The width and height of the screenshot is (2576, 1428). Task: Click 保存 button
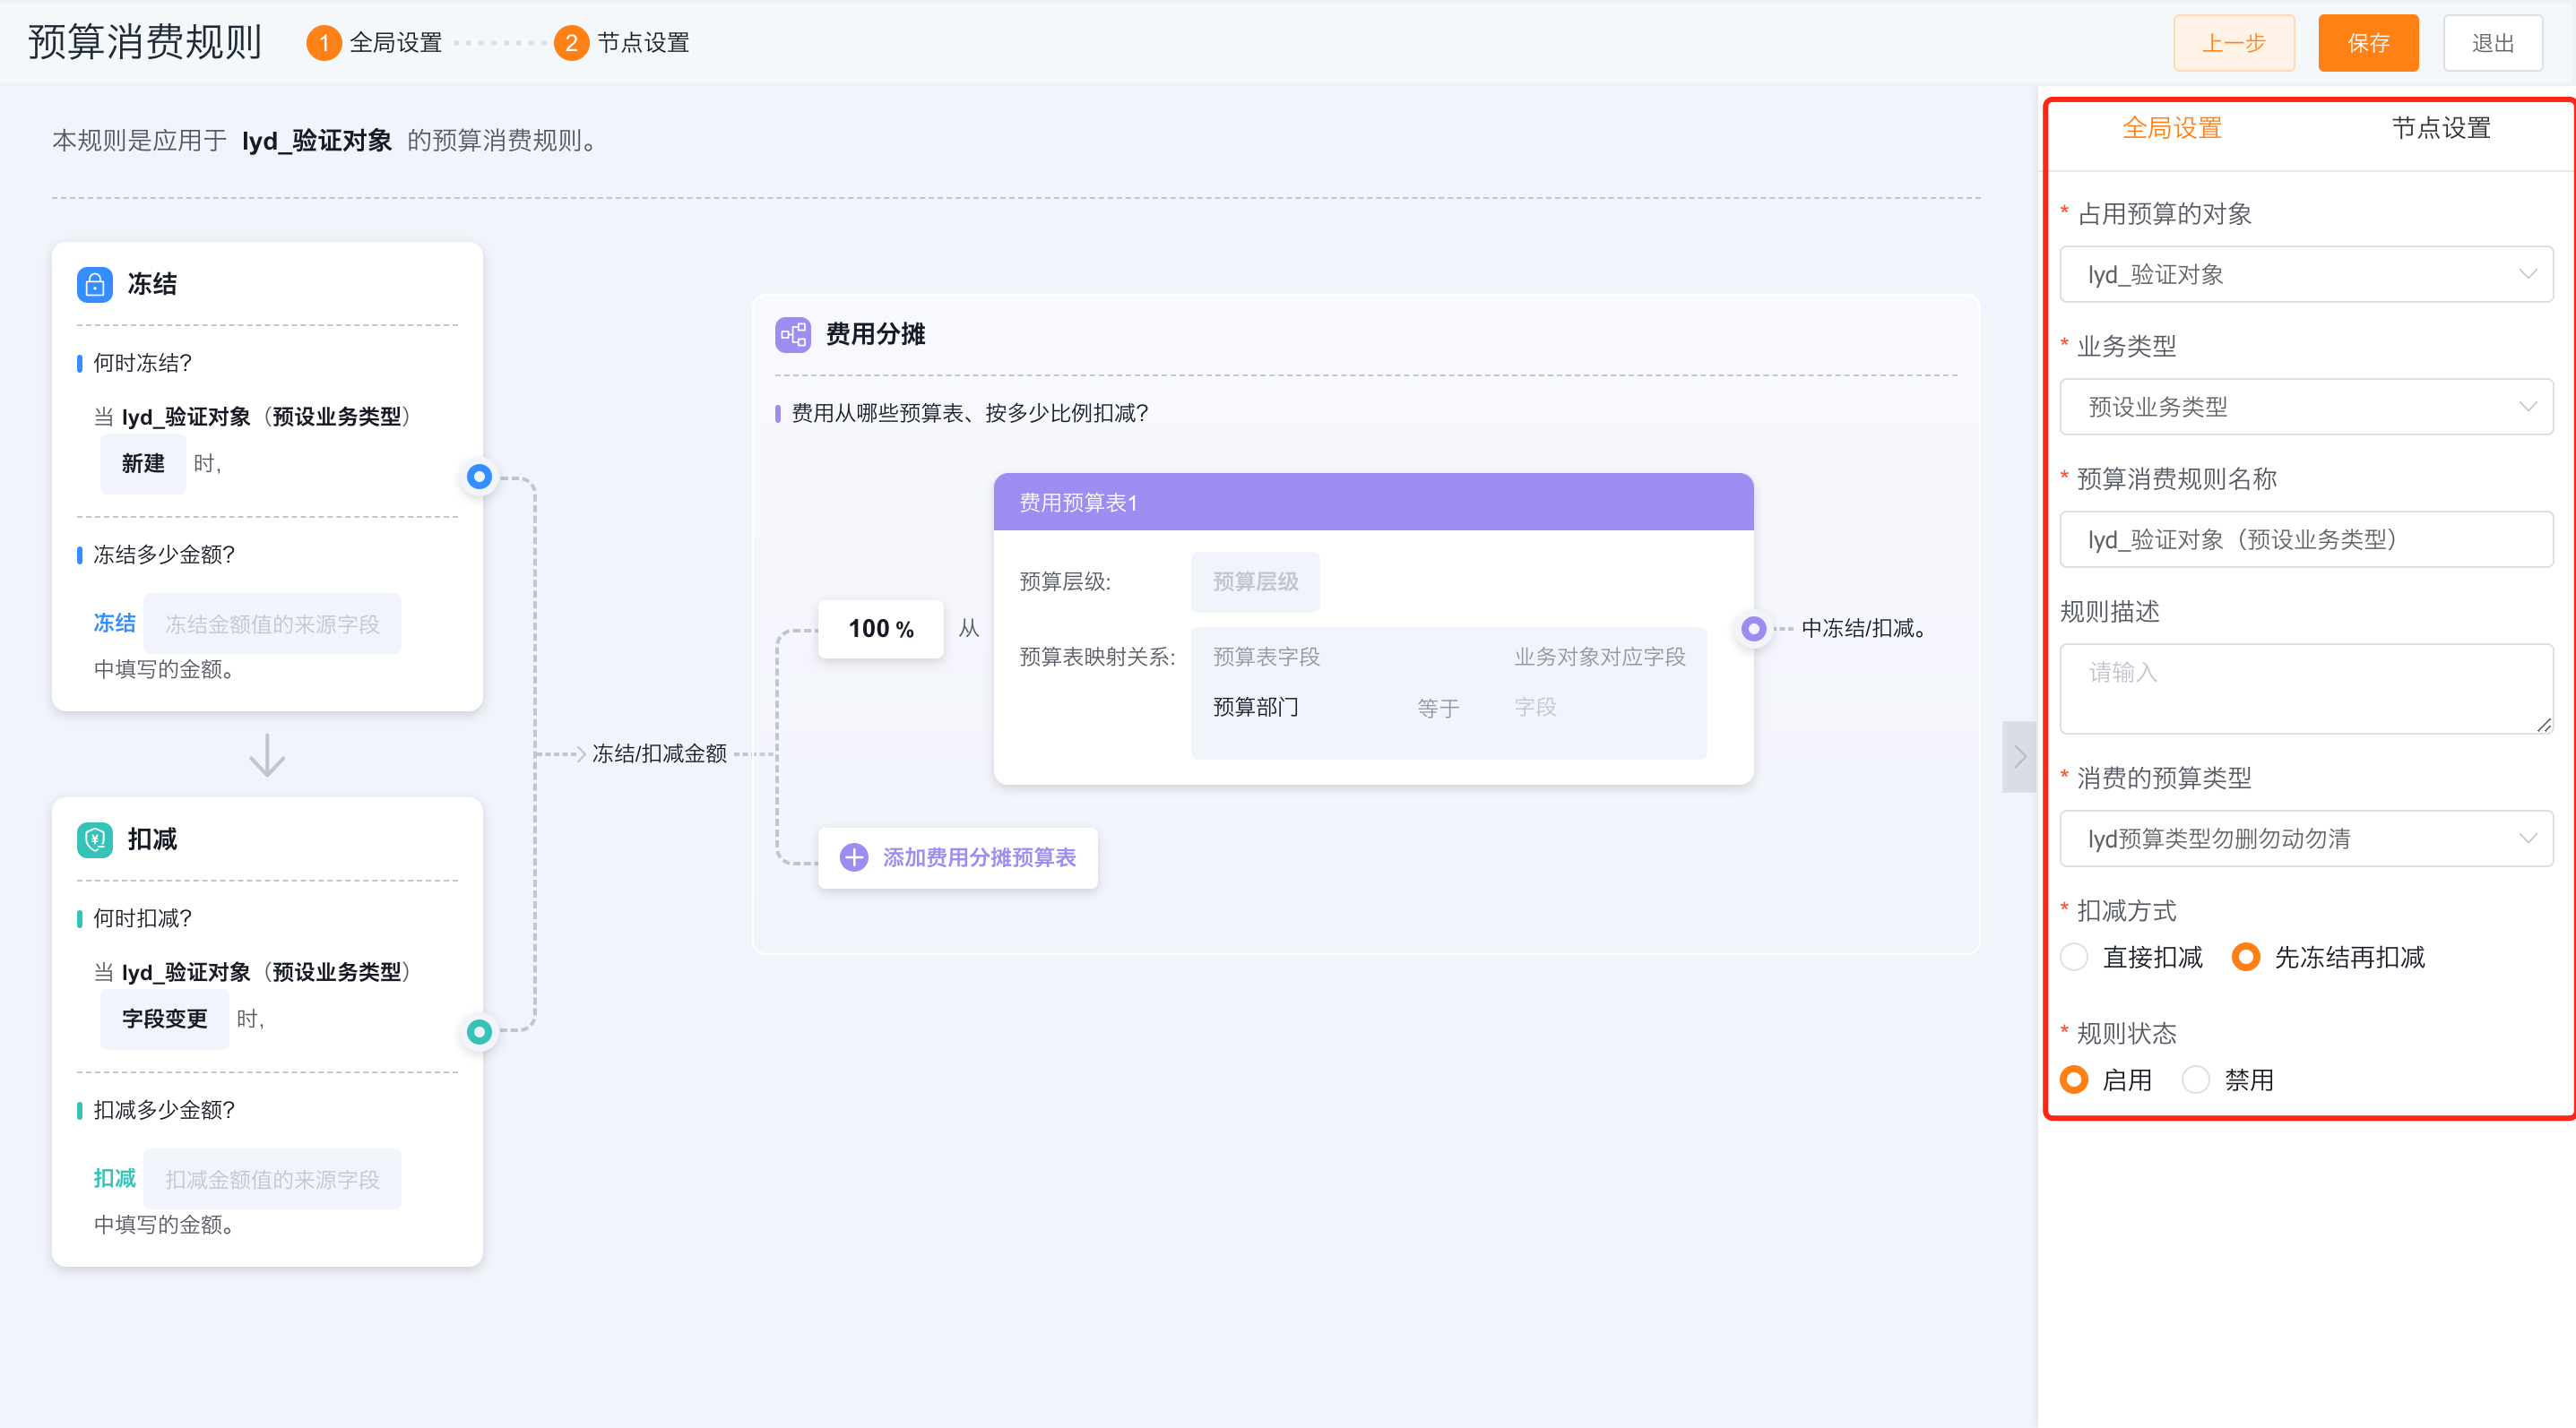click(2368, 43)
